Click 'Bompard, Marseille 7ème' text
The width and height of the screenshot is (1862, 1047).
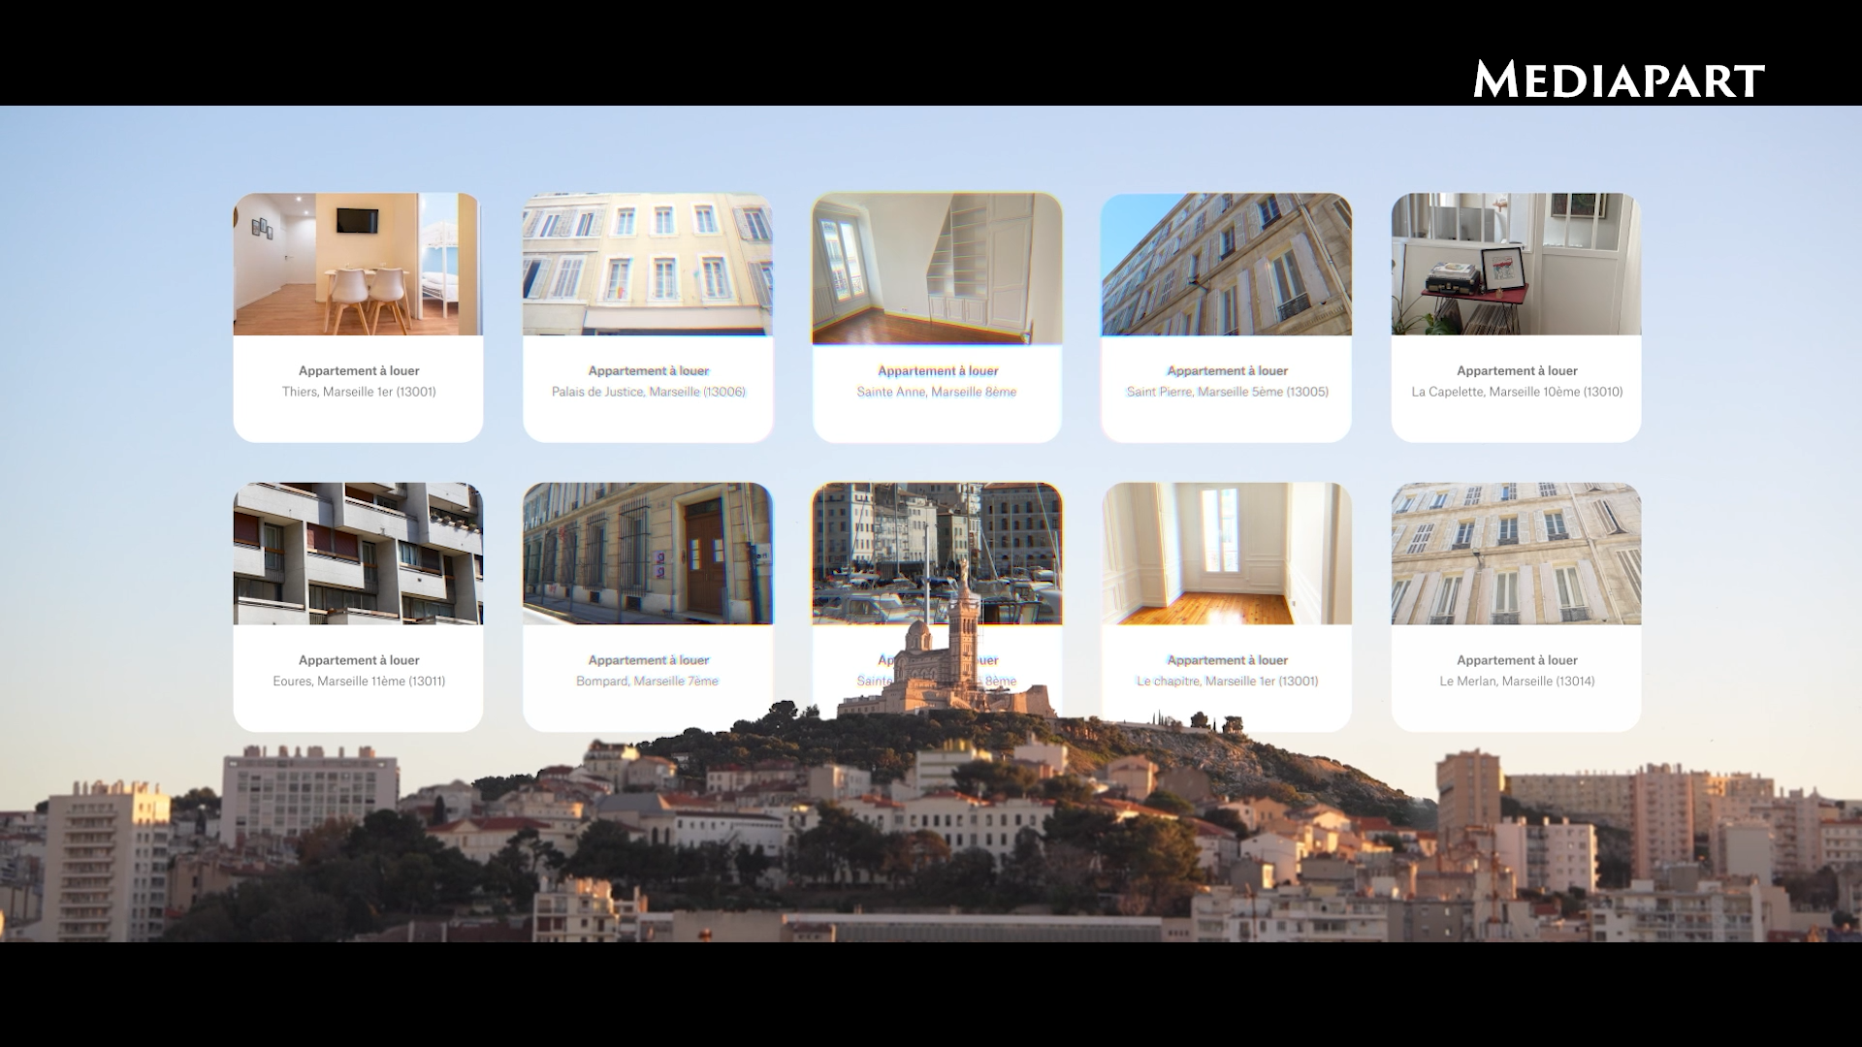tap(647, 682)
